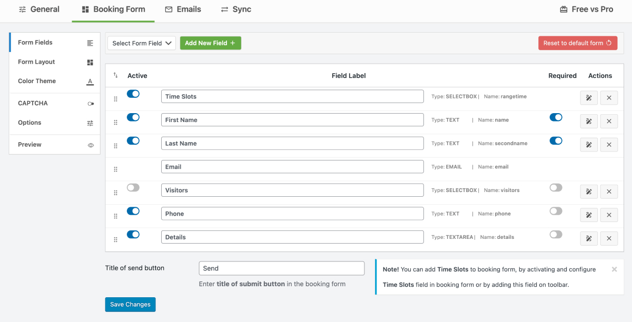Viewport: 632px width, 322px height.
Task: Click Reset to default form
Action: [578, 43]
